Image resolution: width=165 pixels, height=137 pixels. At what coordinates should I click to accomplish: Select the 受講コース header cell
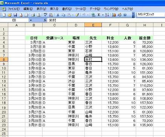click(55, 38)
